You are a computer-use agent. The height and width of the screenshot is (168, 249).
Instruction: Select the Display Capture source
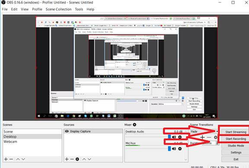pyautogui.click(x=93, y=131)
